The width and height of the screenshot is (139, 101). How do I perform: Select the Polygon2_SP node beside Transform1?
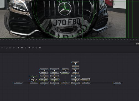point(86,79)
